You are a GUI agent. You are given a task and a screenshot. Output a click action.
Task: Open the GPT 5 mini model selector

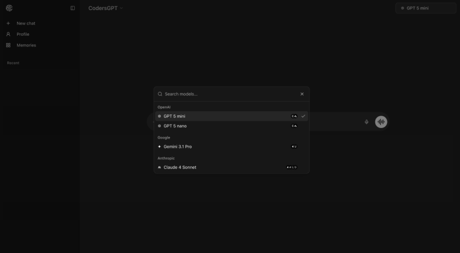(425, 8)
